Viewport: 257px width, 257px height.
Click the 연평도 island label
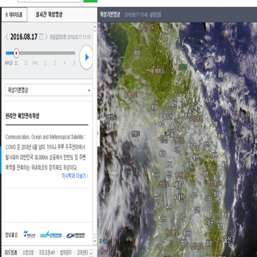[136, 134]
